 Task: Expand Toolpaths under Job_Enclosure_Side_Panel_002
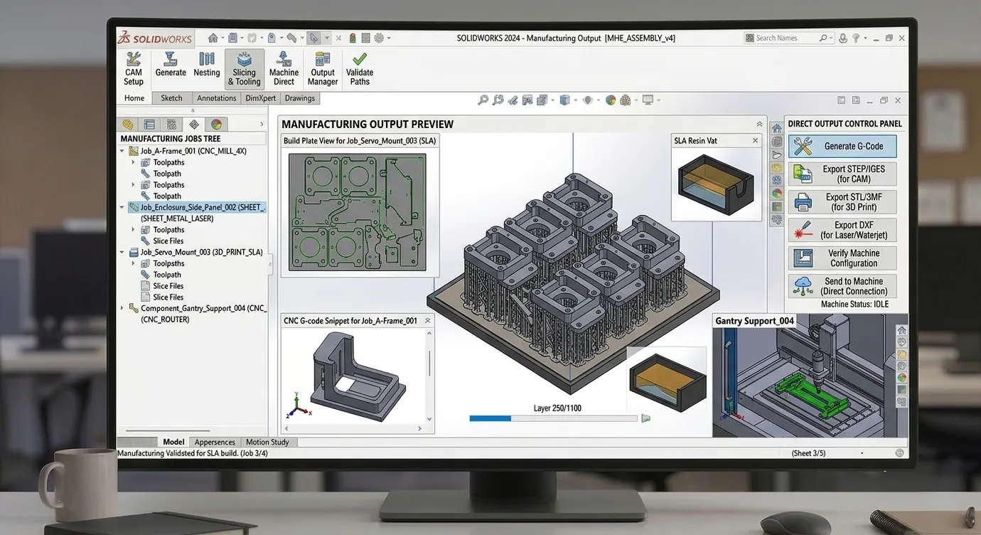[133, 230]
